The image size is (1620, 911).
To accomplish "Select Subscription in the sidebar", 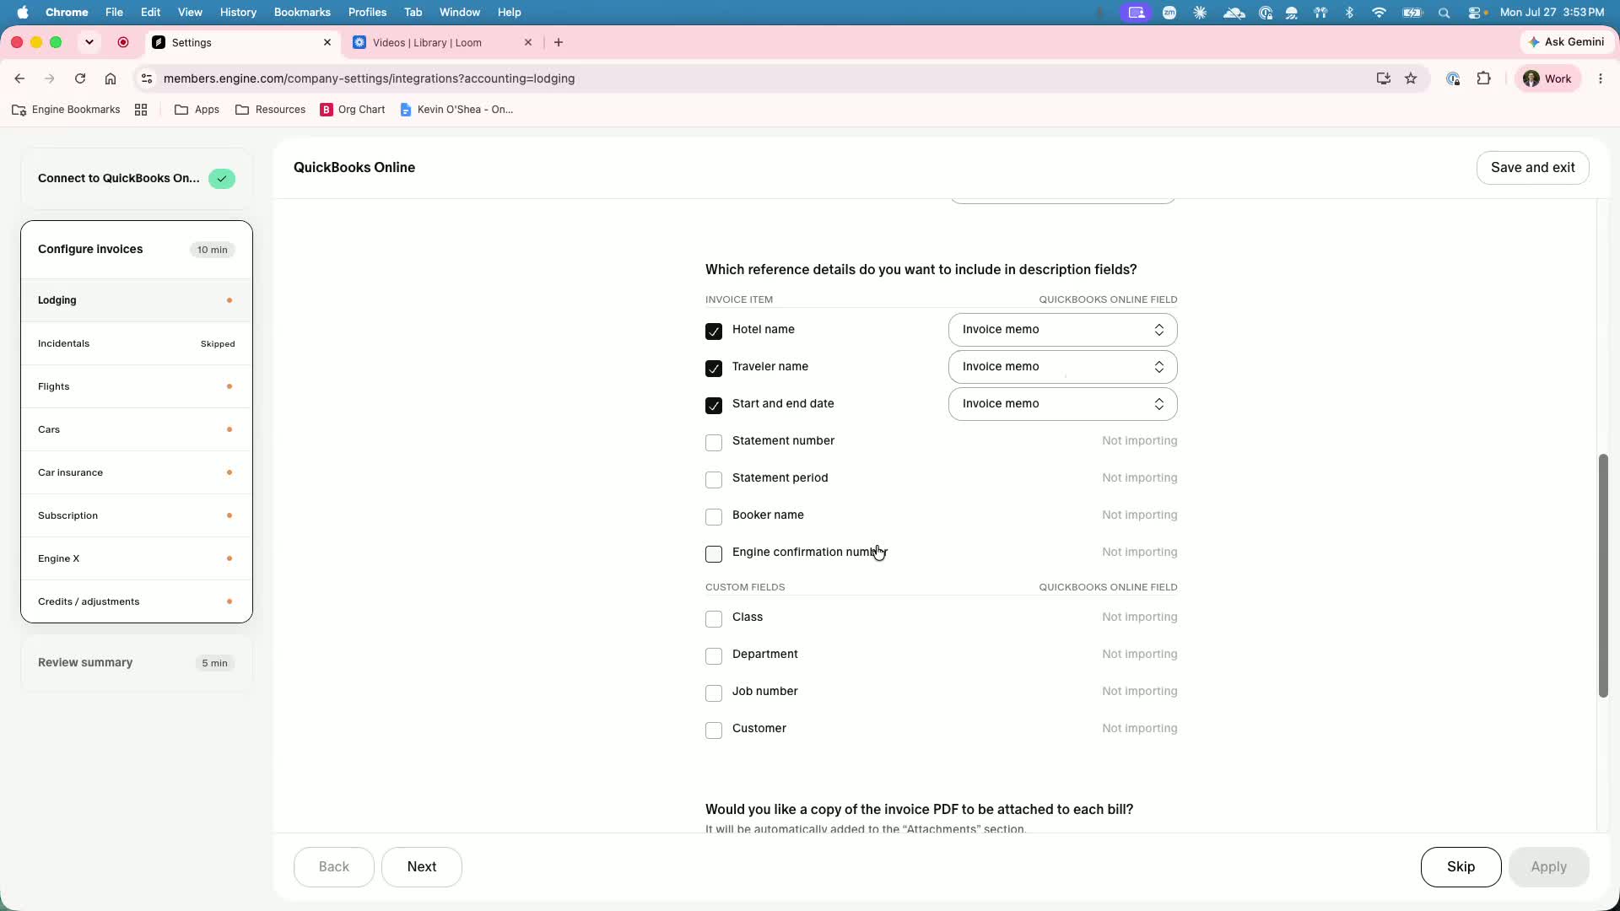I will [x=137, y=515].
